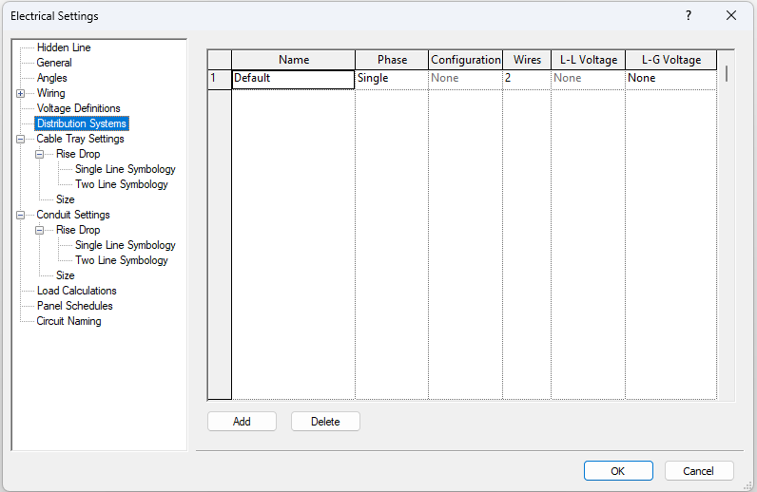Image resolution: width=757 pixels, height=492 pixels.
Task: Select Conduit Settings
Action: [x=73, y=215]
